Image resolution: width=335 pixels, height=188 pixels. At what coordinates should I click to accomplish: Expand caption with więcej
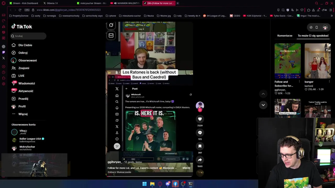pyautogui.click(x=186, y=168)
